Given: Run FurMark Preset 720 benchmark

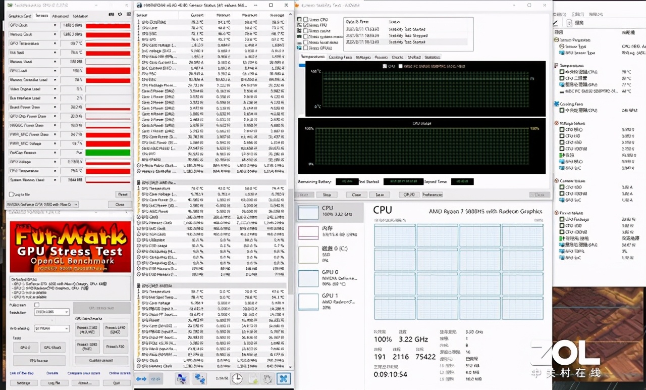Looking at the screenshot, I should 116,347.
